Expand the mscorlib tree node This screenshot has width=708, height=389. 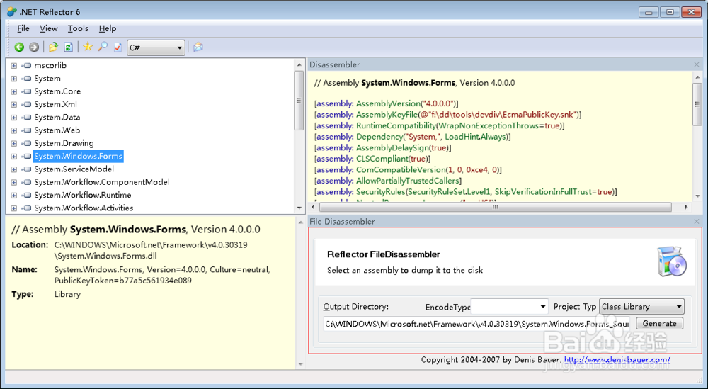[x=14, y=65]
